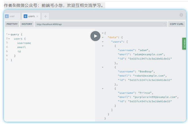
Task: Collapse the "data" response node
Action: click(x=103, y=38)
